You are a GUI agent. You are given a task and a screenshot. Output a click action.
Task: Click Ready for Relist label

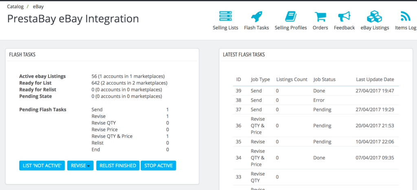[x=38, y=90]
